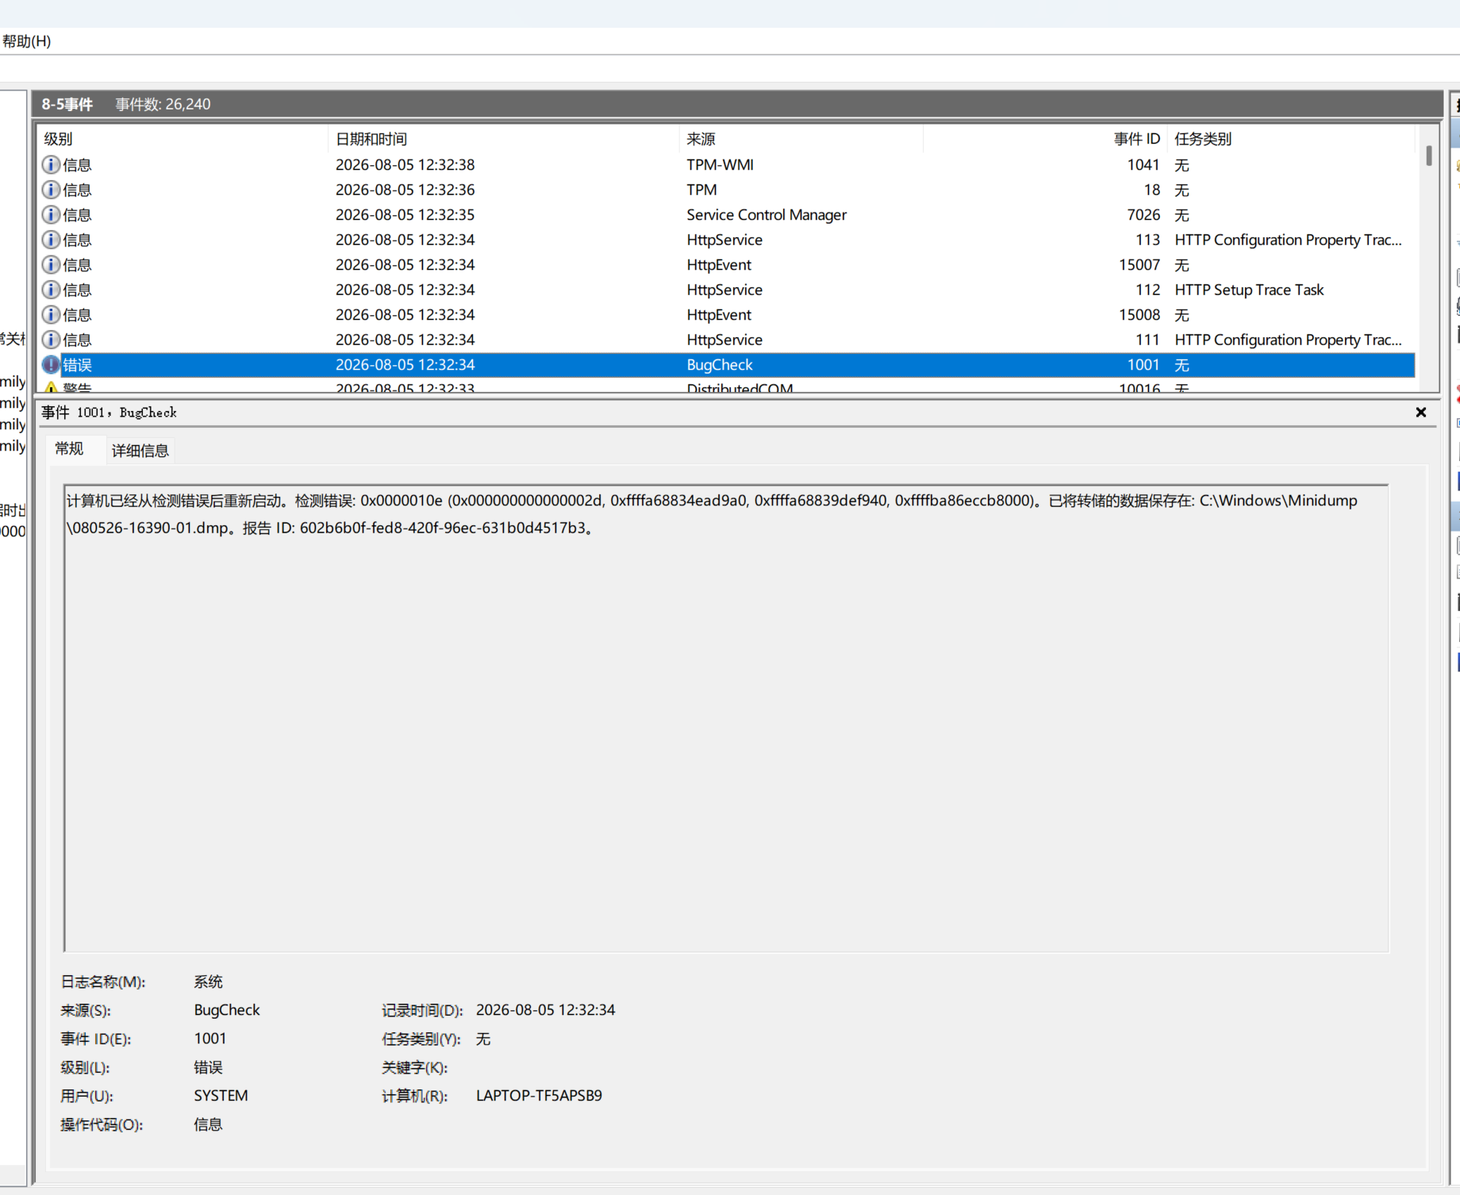Click the 事件数: 26,240 count label
This screenshot has height=1195, width=1460.
(x=163, y=104)
